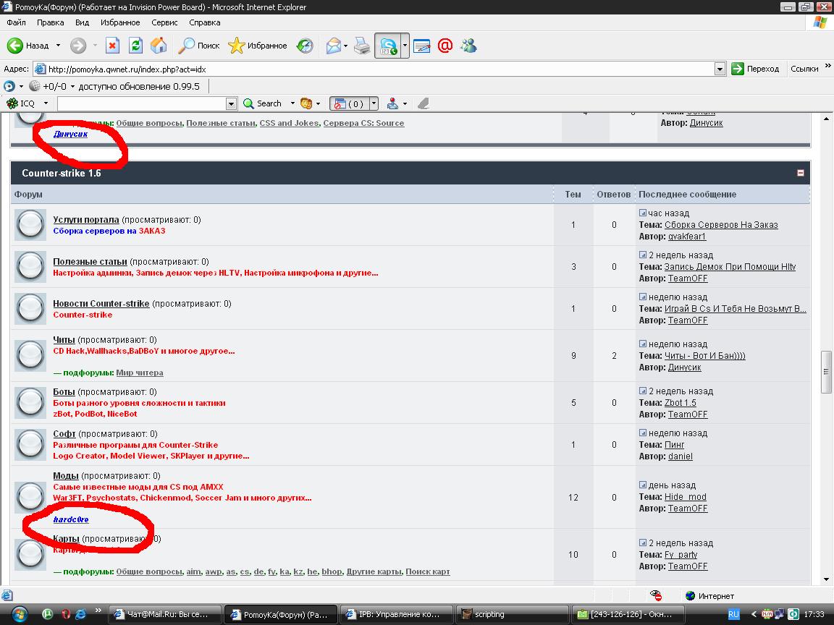Open moderator profile hardc0re
Viewport: 834px width, 625px height.
(x=71, y=519)
